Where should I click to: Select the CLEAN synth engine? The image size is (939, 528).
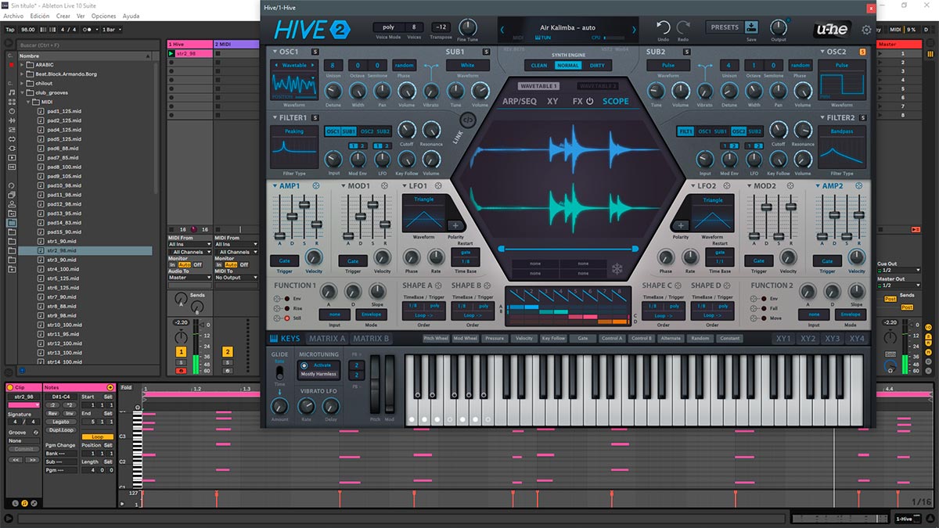tap(539, 66)
